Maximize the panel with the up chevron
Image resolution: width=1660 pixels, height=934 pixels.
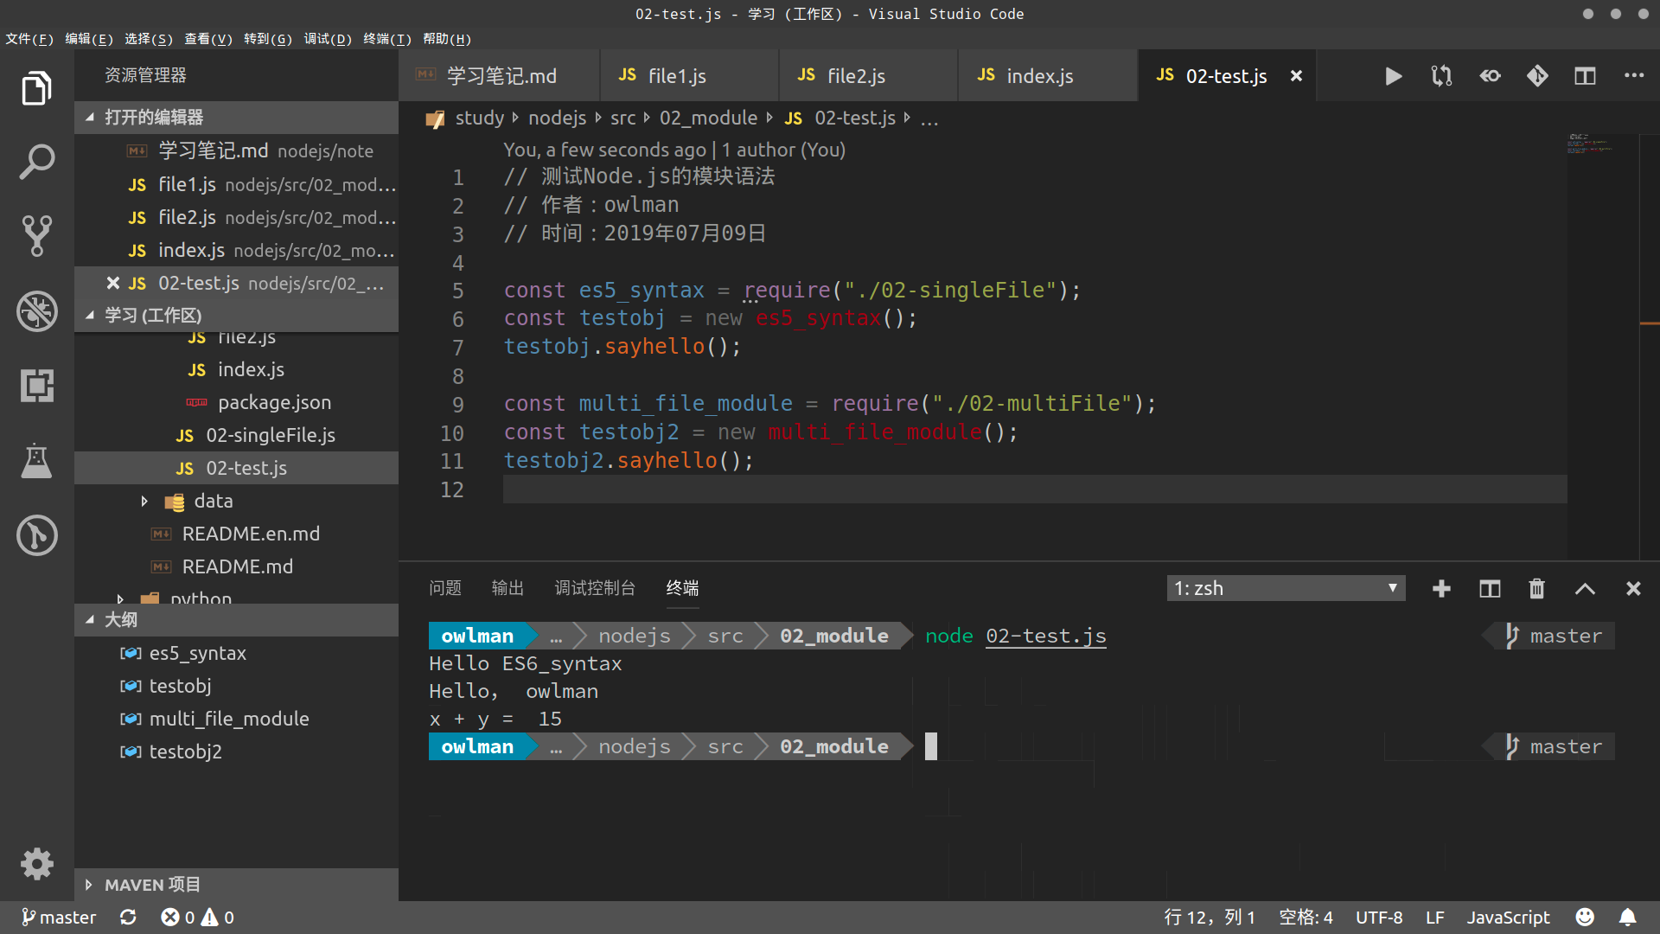coord(1585,589)
